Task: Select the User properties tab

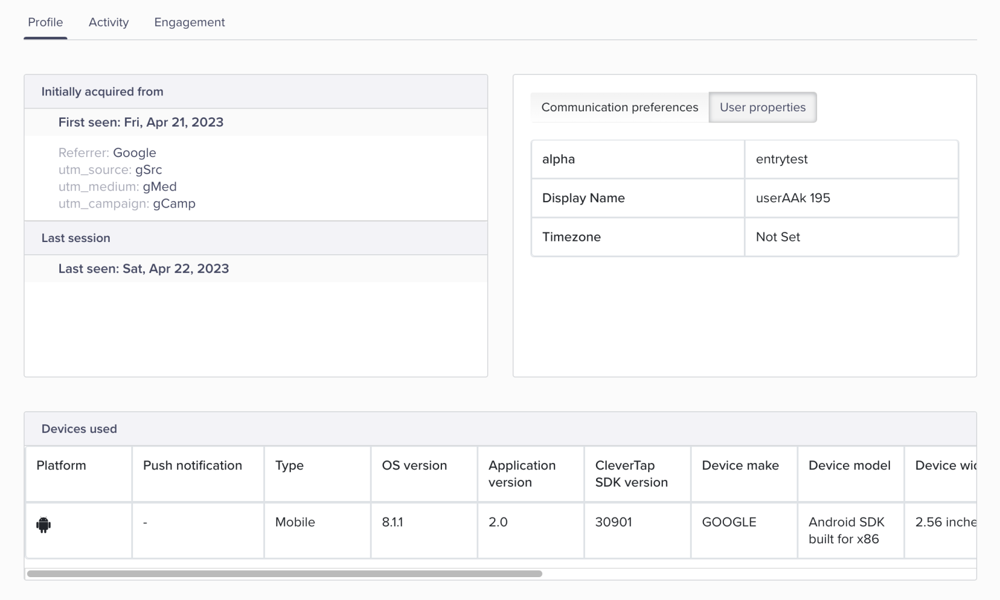Action: tap(763, 107)
